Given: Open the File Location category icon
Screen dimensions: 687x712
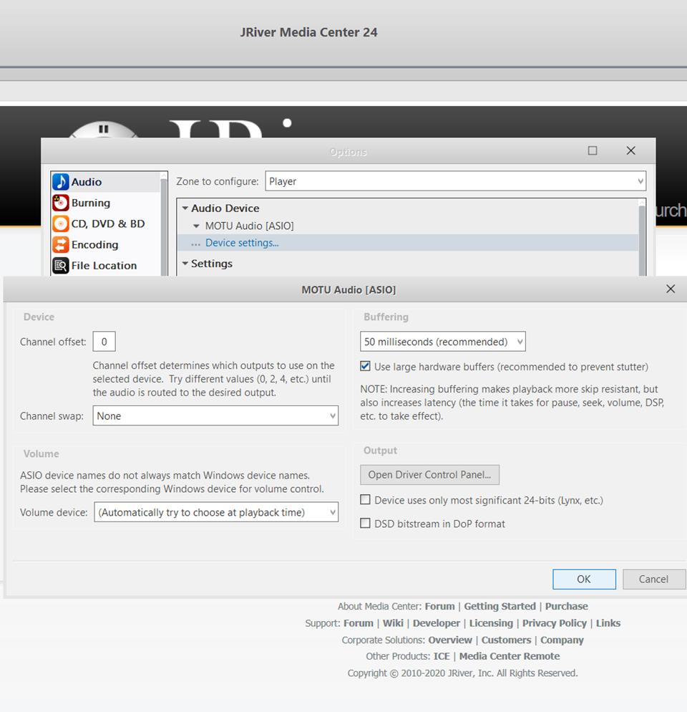Looking at the screenshot, I should pyautogui.click(x=60, y=265).
